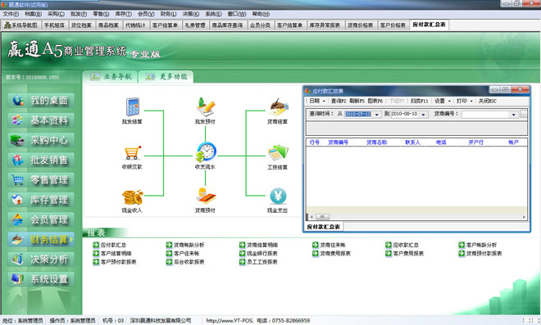The height and width of the screenshot is (325, 541).
Task: Open the 批发预付 icon
Action: click(206, 107)
